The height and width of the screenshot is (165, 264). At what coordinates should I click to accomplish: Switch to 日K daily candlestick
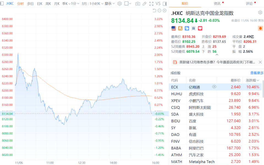click(40, 4)
